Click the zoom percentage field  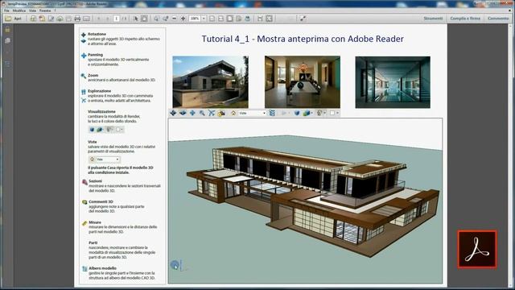[195, 19]
